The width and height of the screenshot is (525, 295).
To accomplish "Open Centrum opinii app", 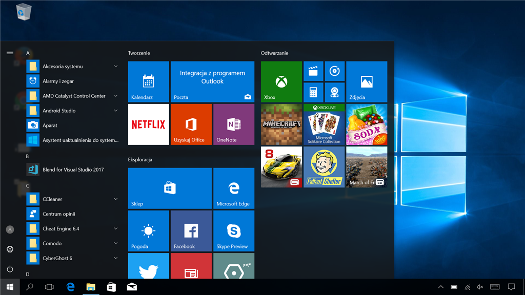I will point(73,214).
